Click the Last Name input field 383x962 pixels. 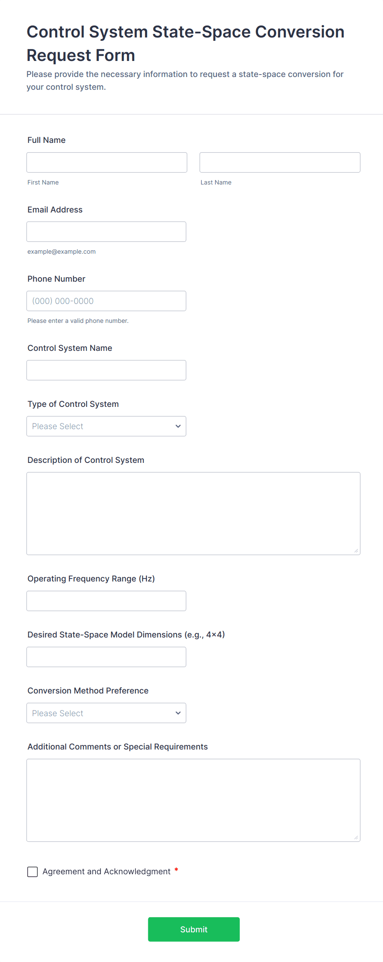[x=280, y=162]
